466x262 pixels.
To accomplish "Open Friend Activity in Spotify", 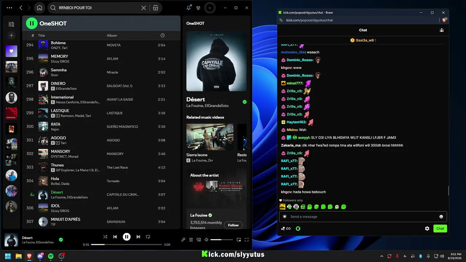I will (198, 8).
